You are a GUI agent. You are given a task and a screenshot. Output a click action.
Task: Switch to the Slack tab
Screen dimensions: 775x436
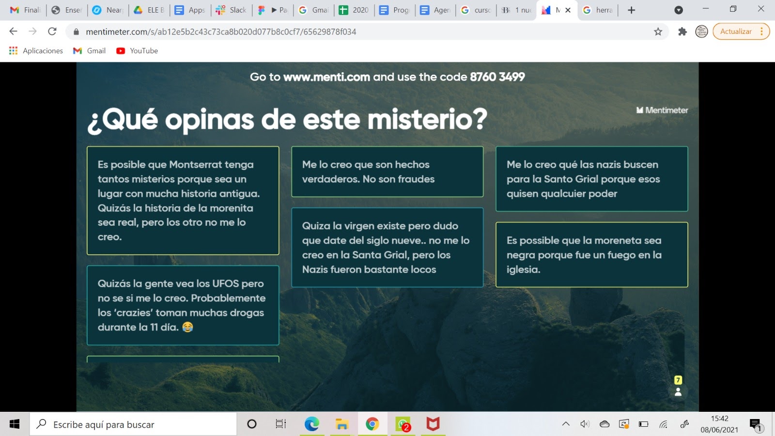click(x=231, y=10)
